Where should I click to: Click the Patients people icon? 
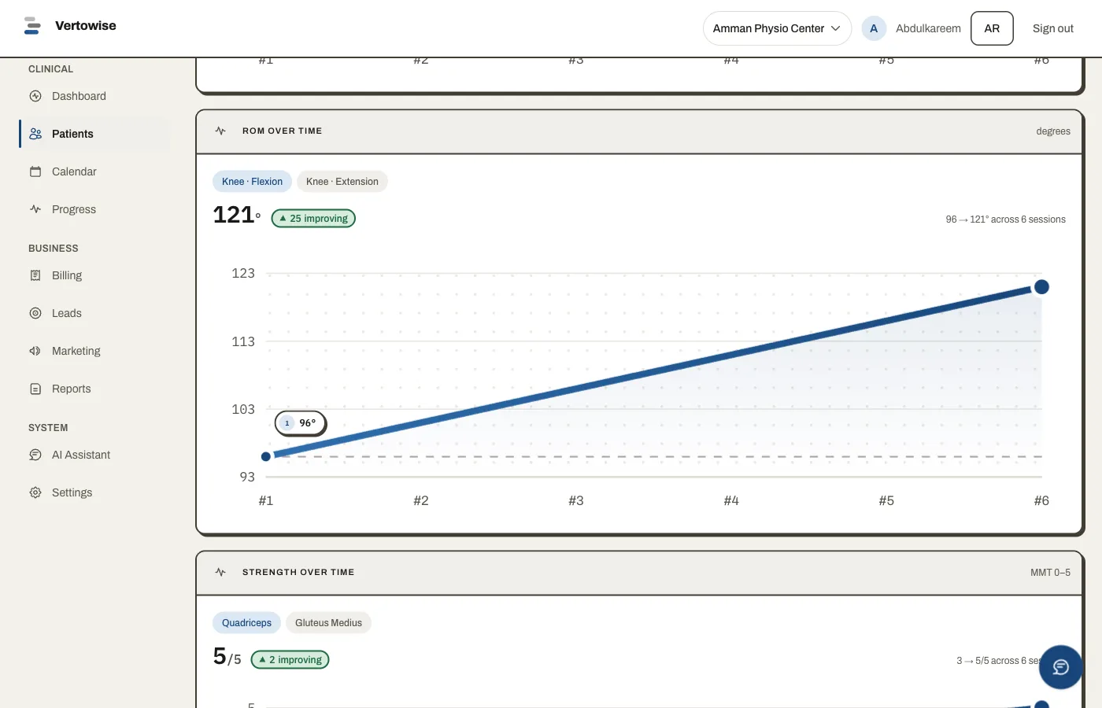pos(35,134)
